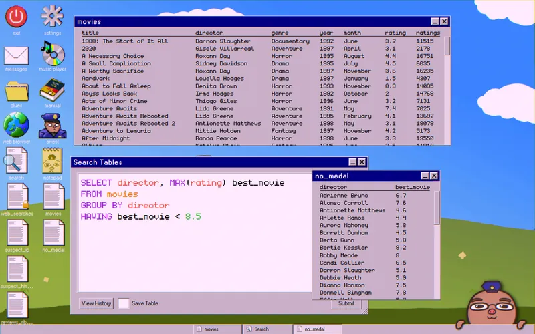This screenshot has height=334, width=535.
Task: Open the settings gear icon
Action: pos(52,16)
